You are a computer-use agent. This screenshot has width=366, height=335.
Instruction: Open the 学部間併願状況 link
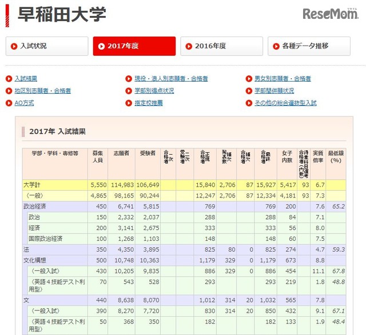(x=274, y=91)
